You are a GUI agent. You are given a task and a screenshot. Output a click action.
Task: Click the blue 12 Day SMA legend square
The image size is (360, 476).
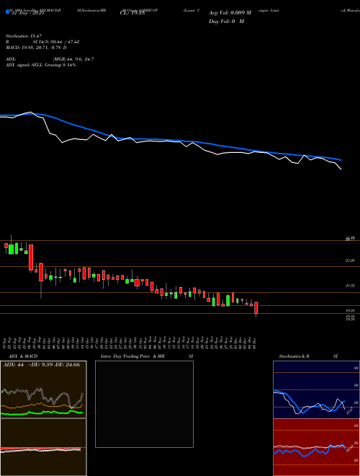pos(7,12)
